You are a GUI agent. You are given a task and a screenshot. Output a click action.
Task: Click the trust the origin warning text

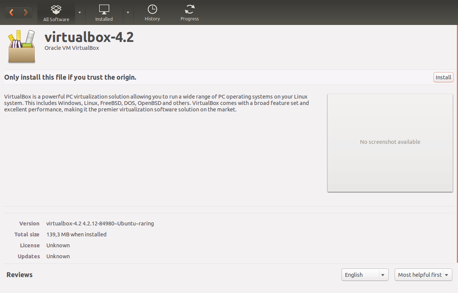70,77
